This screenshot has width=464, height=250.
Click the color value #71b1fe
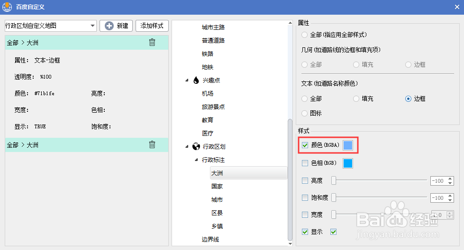click(x=45, y=93)
